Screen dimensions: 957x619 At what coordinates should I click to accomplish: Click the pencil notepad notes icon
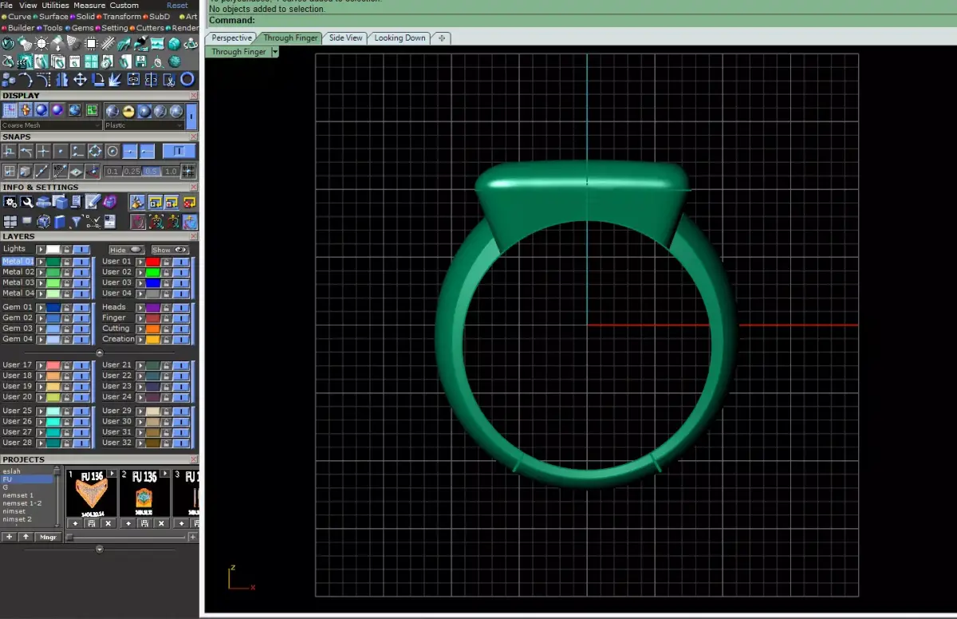pyautogui.click(x=93, y=202)
